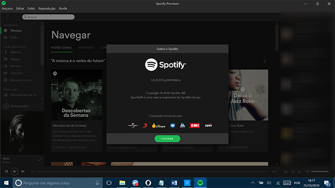Click the rovi logo in the About dialog
Image resolution: width=335 pixels, height=188 pixels.
[208, 125]
